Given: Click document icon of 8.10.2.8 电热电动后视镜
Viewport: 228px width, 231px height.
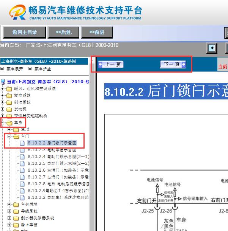Looking at the screenshot, I should [x=22, y=184].
